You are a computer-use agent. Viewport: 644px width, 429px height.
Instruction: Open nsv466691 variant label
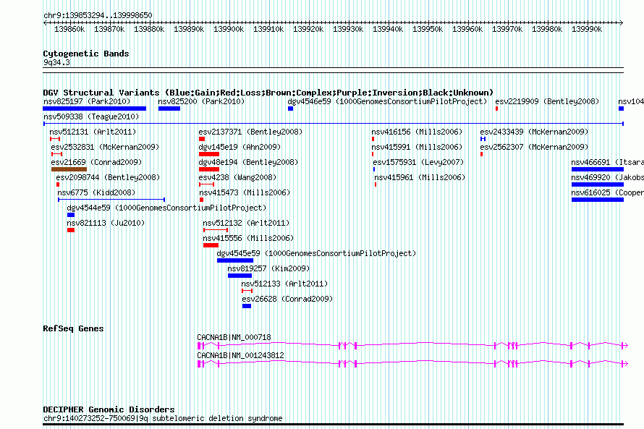point(607,162)
